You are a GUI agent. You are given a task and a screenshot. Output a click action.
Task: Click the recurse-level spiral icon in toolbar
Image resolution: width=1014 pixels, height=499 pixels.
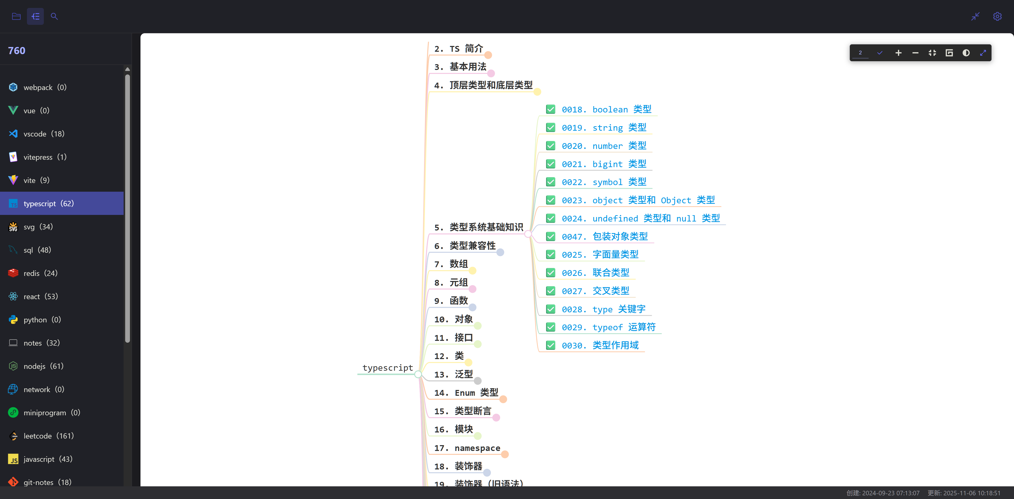[949, 53]
